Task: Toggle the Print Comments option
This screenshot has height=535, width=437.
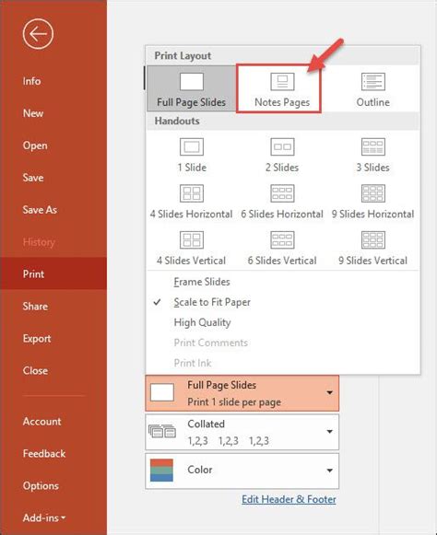Action: 211,343
